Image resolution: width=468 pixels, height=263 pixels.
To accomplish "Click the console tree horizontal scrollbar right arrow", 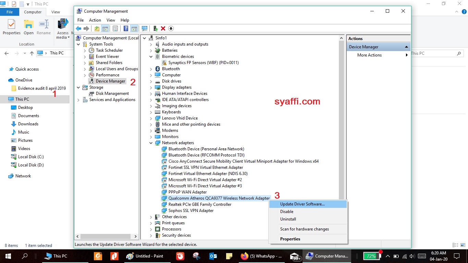I will [x=136, y=236].
